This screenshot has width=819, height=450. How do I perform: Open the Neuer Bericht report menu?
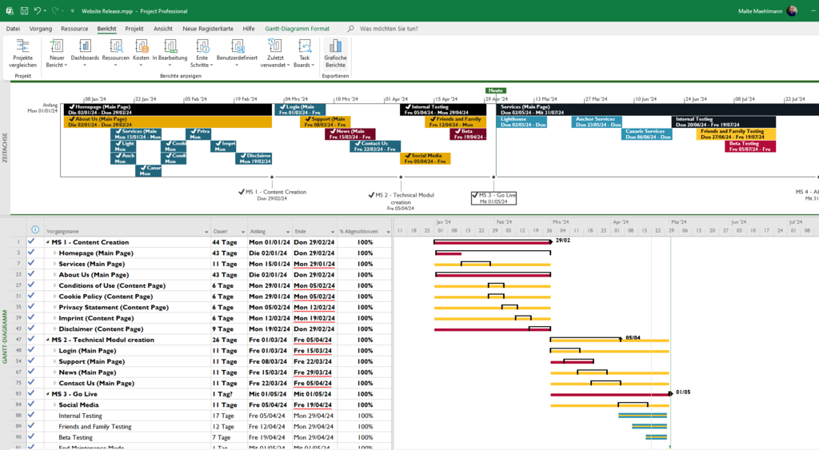coord(57,53)
